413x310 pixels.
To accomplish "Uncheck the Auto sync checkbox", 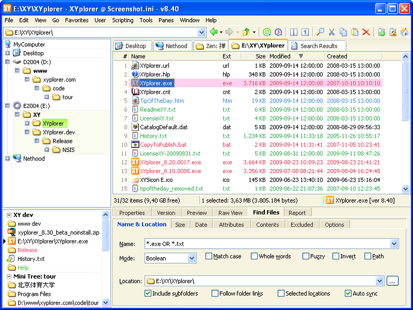I will (x=348, y=293).
